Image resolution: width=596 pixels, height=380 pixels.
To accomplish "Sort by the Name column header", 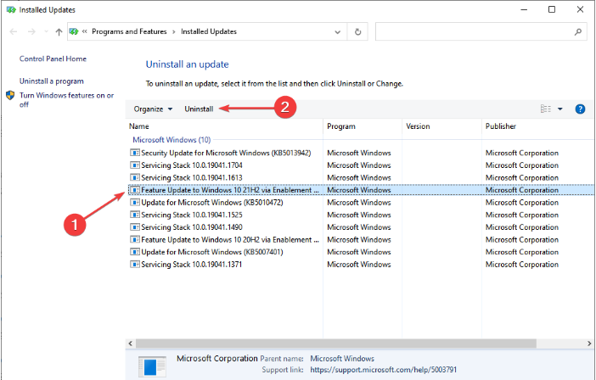I will click(224, 126).
